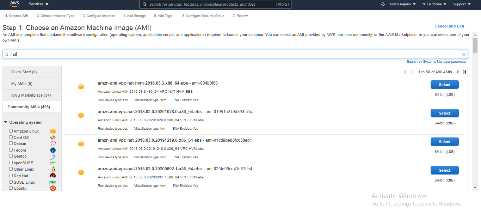Open the Community AMIs (496) list
The width and height of the screenshot is (481, 208).
[x=32, y=107]
